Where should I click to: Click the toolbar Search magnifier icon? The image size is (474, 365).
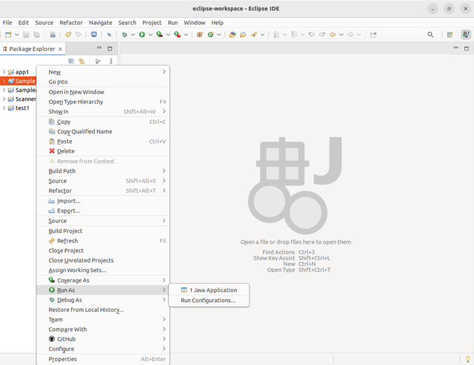(x=431, y=35)
